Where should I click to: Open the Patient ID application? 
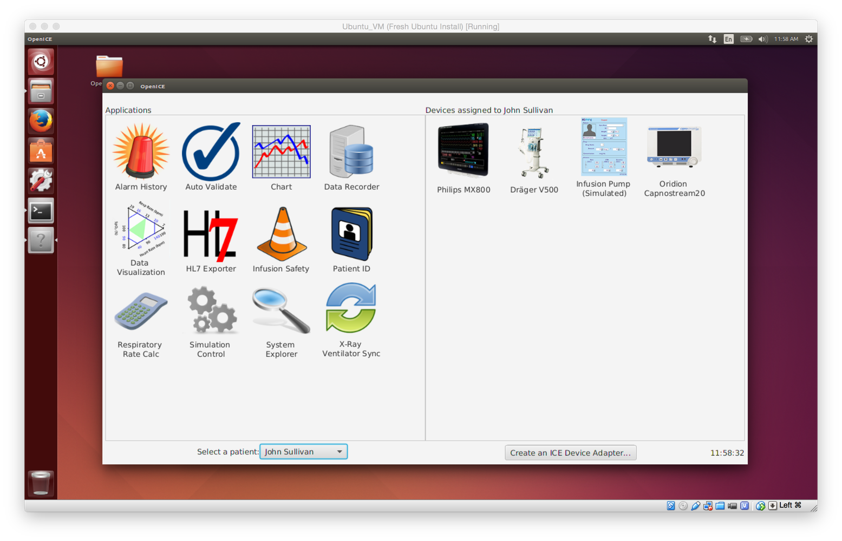[351, 240]
